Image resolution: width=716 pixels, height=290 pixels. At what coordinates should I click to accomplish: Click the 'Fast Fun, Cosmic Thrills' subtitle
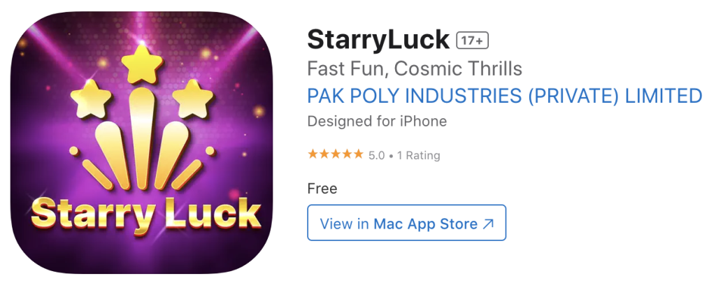coord(415,69)
